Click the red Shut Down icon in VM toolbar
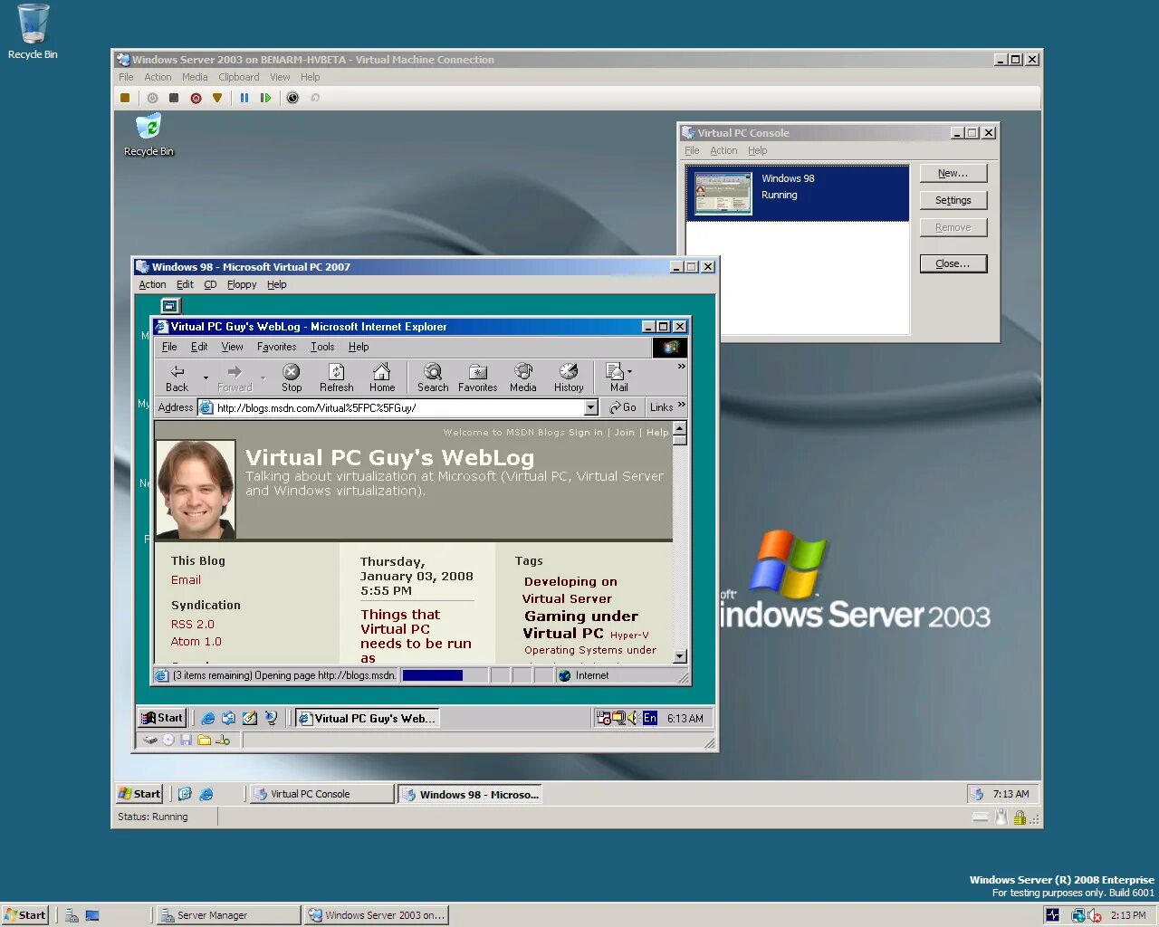The image size is (1159, 927). point(196,98)
